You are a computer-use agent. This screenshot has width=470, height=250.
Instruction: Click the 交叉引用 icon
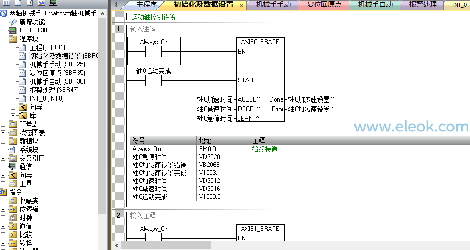tap(13, 158)
